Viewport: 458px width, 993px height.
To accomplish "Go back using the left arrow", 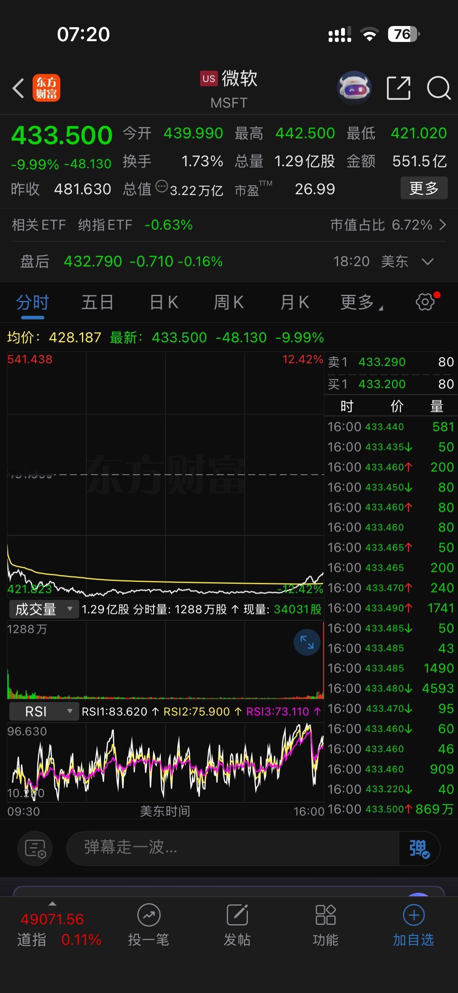I will click(18, 88).
